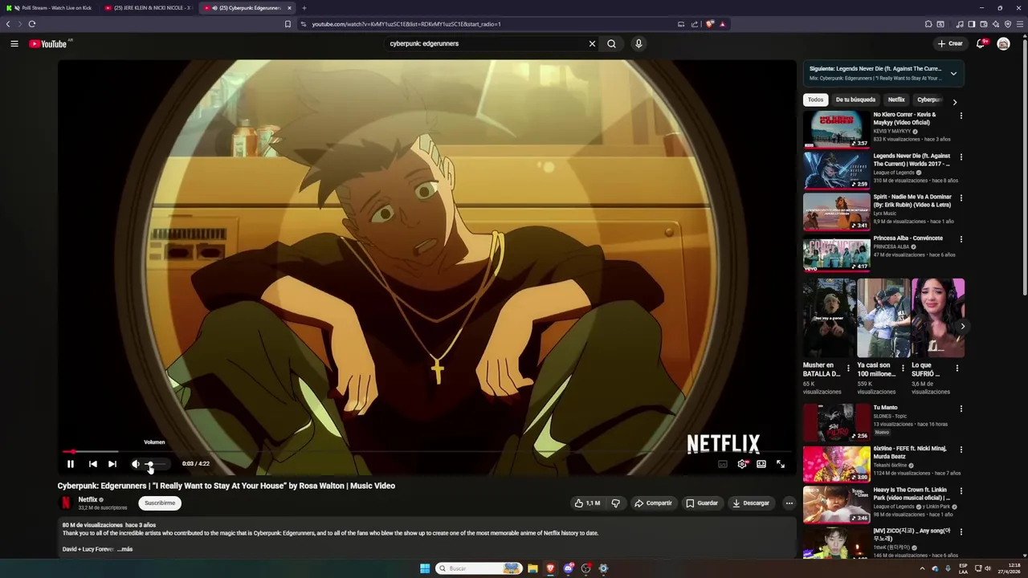Viewport: 1028px width, 578px height.
Task: Go to the previous video in the playlist
Action: point(92,464)
